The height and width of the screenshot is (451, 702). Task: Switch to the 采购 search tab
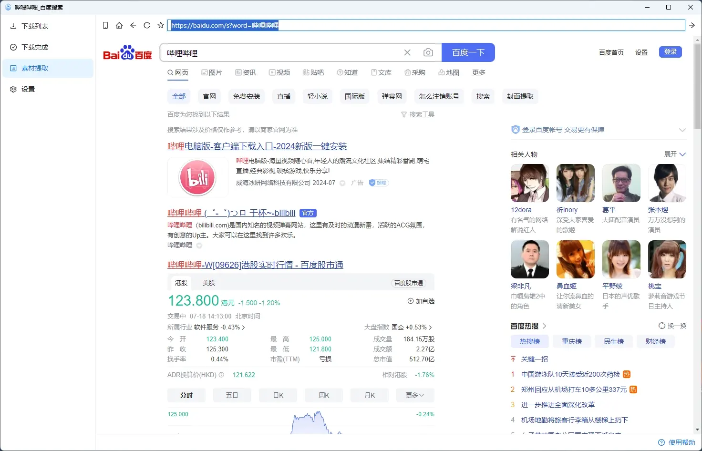click(415, 72)
